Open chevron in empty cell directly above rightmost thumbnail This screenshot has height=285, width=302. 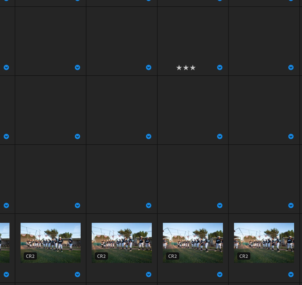291,205
